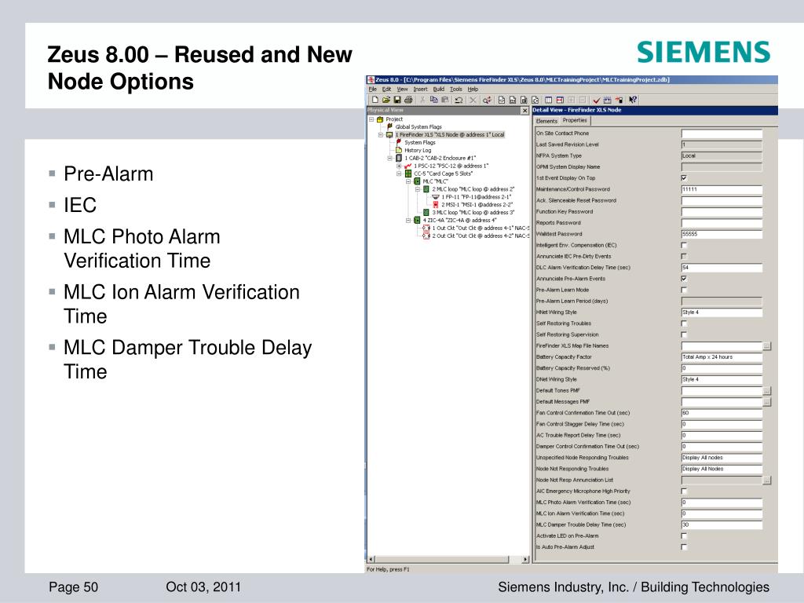The image size is (804, 603).
Task: Click the Out Ckt address 4-2 icon
Action: click(x=426, y=236)
